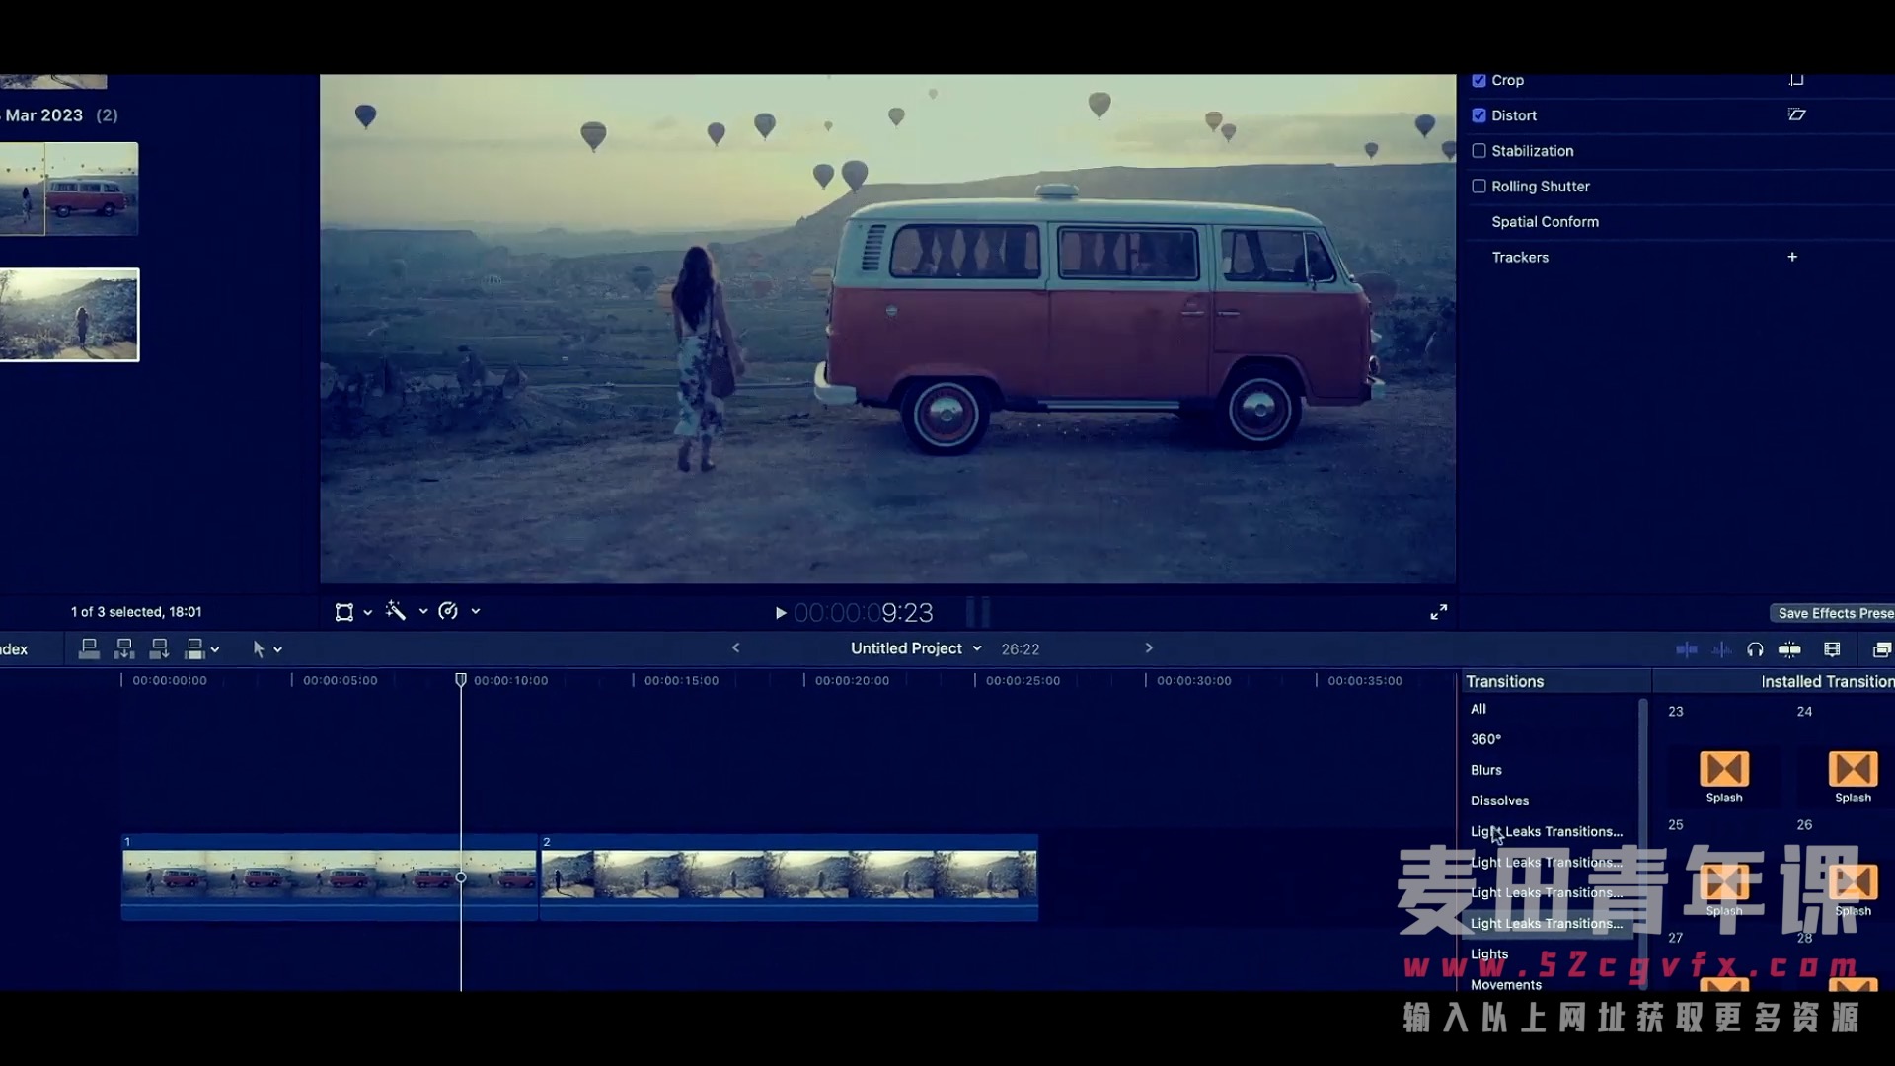This screenshot has width=1895, height=1066.
Task: Click Append clip to storyline icon
Action: tap(159, 648)
